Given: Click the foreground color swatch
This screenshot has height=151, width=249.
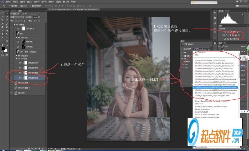Looking at the screenshot, I should pyautogui.click(x=3, y=49).
